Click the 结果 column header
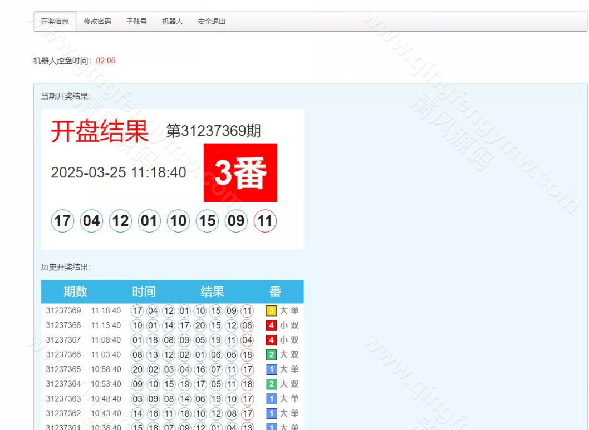 click(212, 292)
